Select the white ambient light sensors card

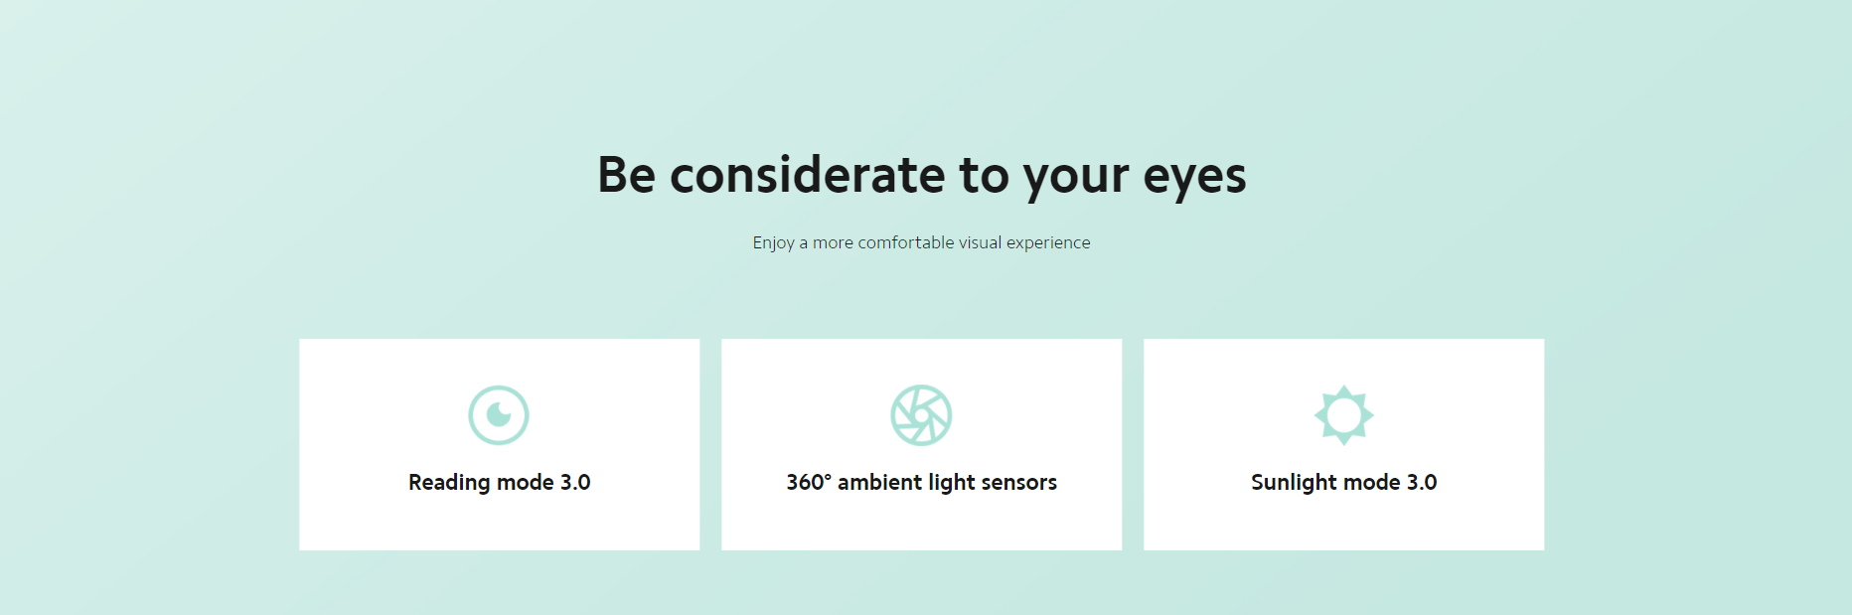922,444
